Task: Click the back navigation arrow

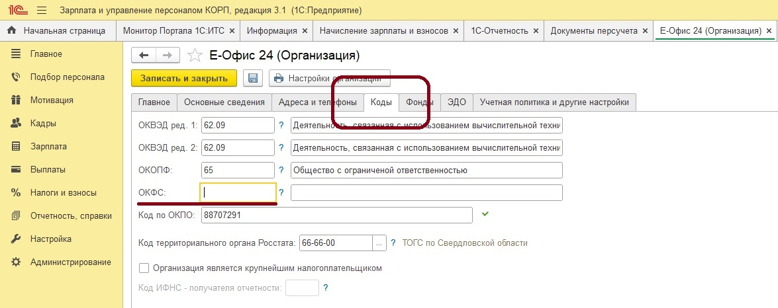Action: tap(144, 55)
